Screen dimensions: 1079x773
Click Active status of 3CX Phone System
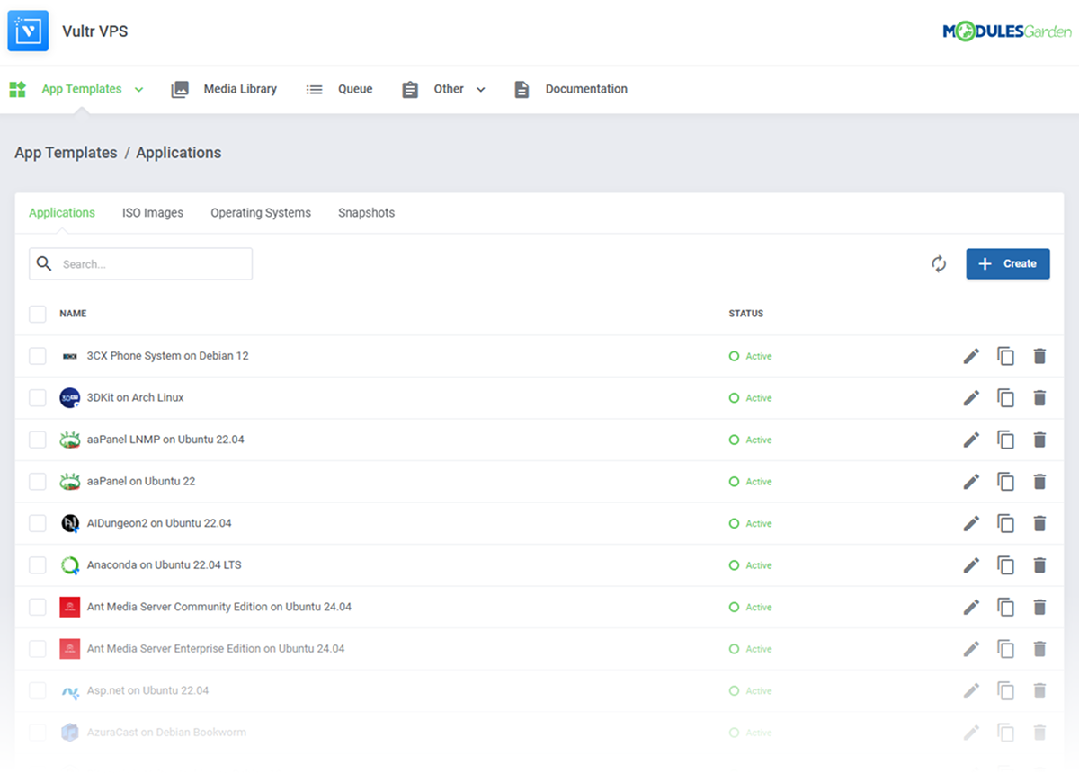750,356
